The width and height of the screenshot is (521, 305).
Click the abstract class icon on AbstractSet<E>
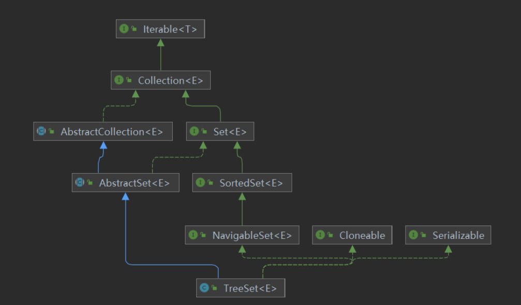pos(80,182)
